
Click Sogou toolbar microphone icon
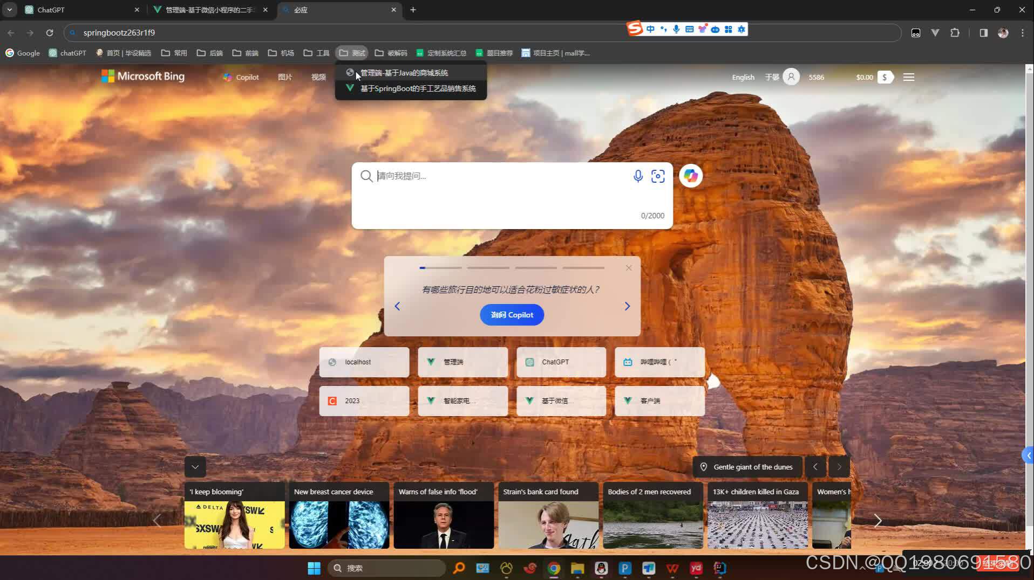[676, 29]
